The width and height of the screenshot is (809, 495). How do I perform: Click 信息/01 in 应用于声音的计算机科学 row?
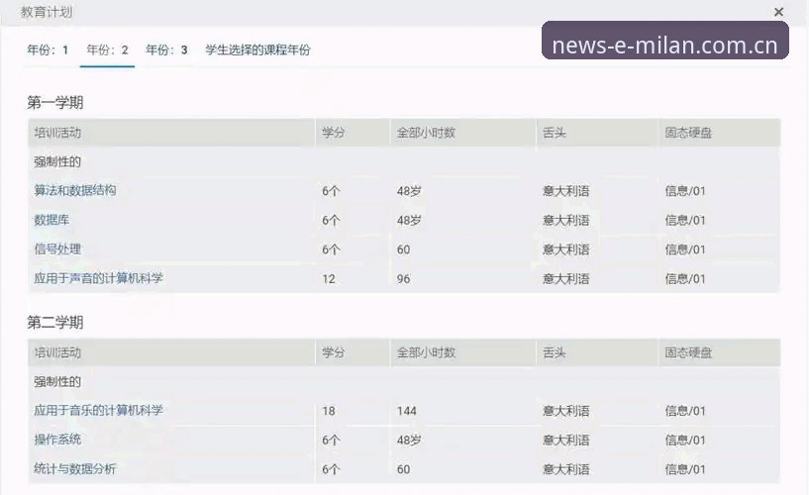(685, 279)
